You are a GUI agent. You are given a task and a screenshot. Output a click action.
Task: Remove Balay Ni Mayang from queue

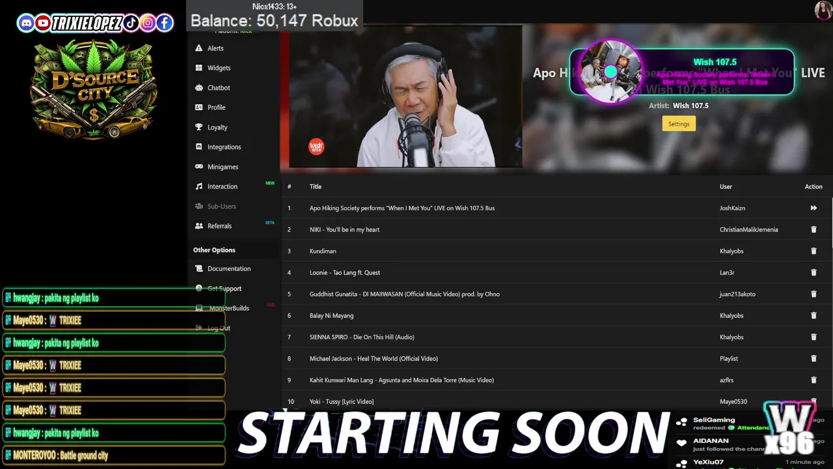tap(813, 315)
